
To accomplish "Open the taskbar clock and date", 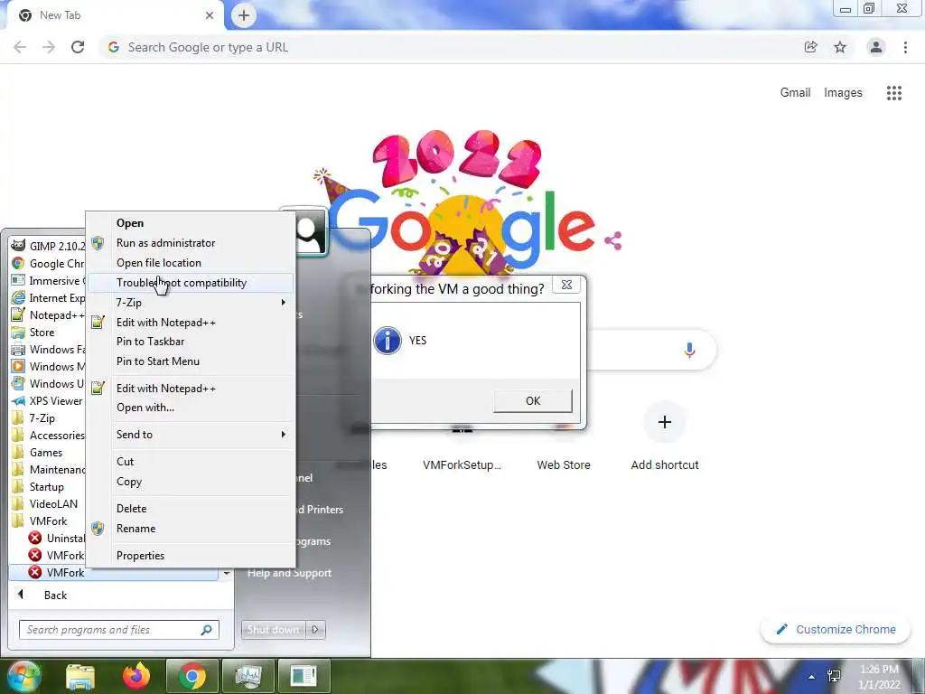I will (x=880, y=677).
